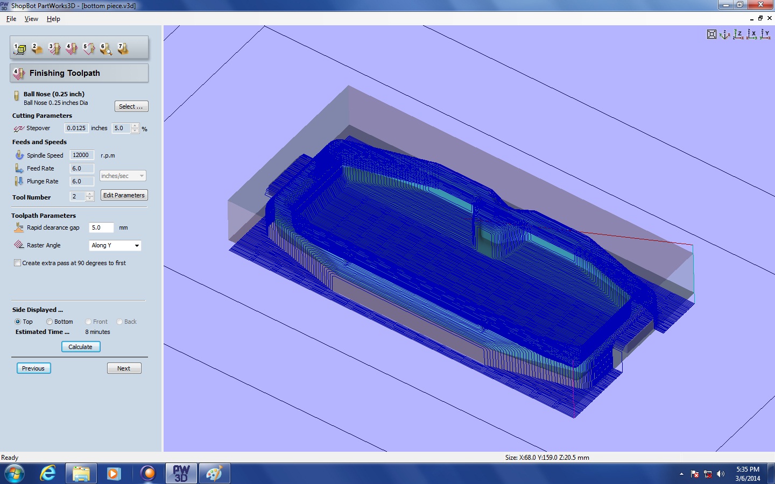Click the Feed Rate icon

click(x=19, y=168)
